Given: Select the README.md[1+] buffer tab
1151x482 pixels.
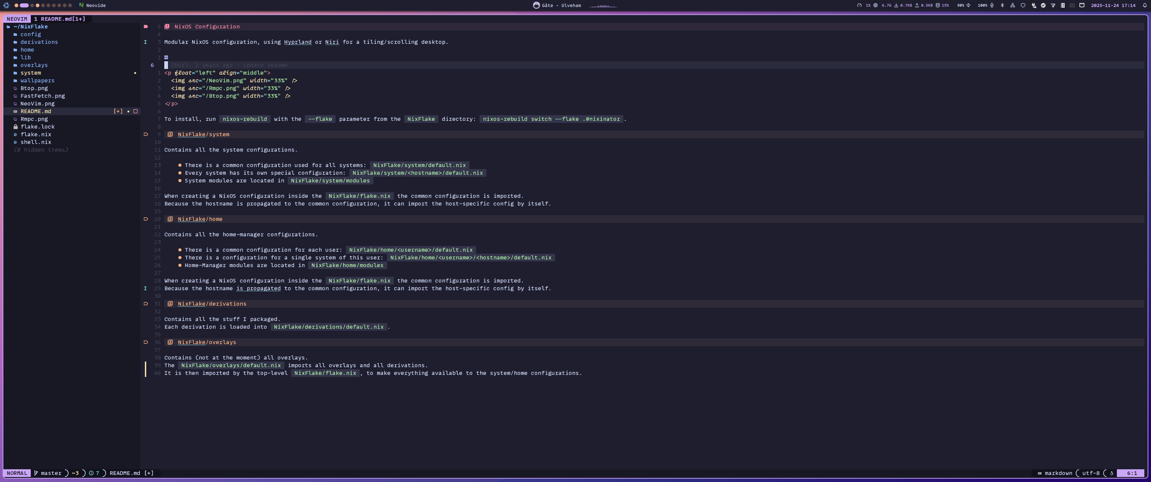Looking at the screenshot, I should tap(60, 19).
